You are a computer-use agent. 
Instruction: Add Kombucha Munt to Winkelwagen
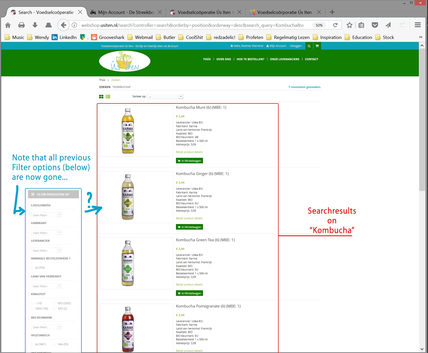(x=189, y=161)
